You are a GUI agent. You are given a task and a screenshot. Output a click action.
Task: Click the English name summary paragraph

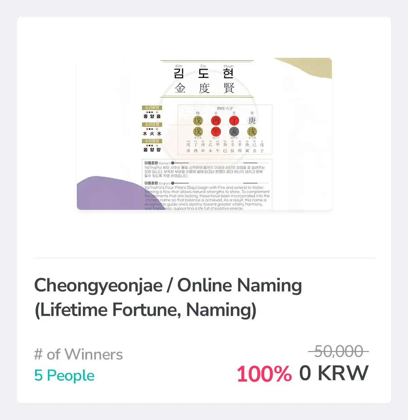[x=207, y=198]
